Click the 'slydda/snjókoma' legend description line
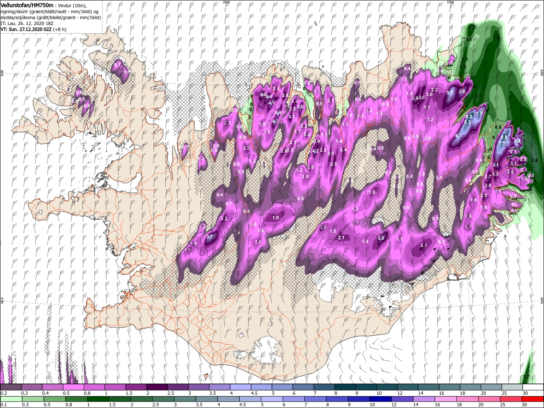Viewport: 544px width, 408px height. click(51, 17)
